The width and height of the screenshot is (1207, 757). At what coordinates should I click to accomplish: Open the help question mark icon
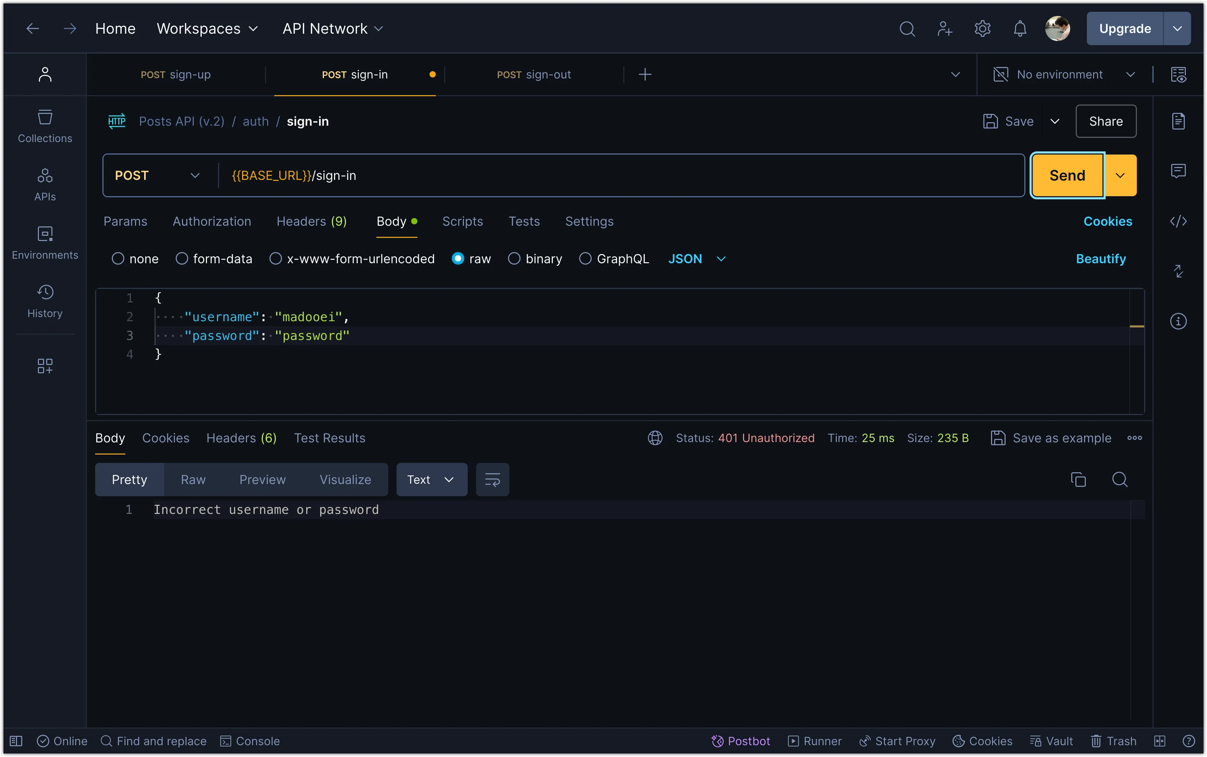1189,741
